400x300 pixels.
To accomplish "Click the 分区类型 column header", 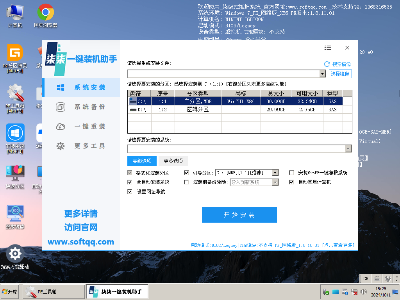I will click(198, 94).
